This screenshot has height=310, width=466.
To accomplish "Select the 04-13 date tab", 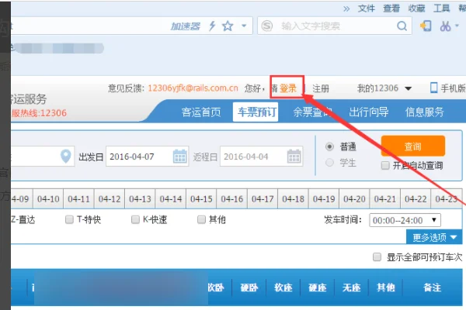I will 140,199.
